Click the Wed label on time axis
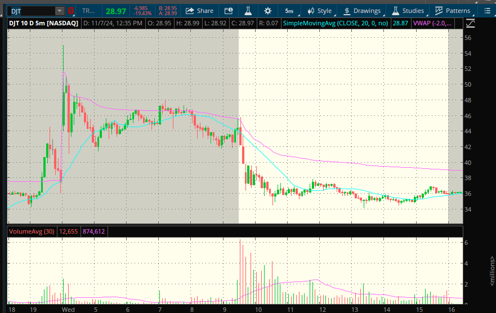Image resolution: width=496 pixels, height=313 pixels. (x=68, y=310)
